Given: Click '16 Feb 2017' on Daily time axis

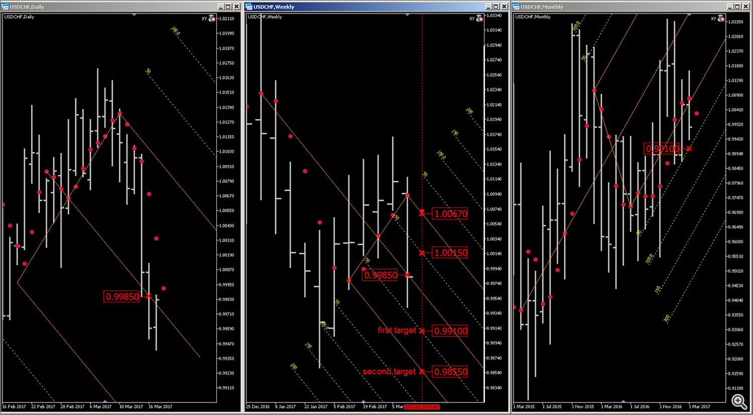Looking at the screenshot, I should click(x=14, y=406).
